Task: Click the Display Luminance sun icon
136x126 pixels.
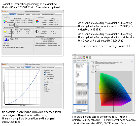Action: pos(5,31)
